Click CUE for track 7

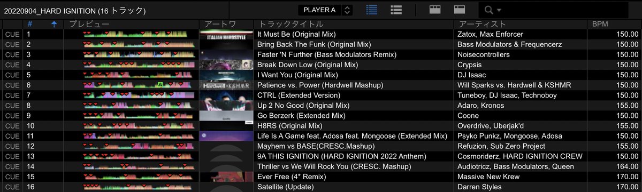pyautogui.click(x=12, y=95)
